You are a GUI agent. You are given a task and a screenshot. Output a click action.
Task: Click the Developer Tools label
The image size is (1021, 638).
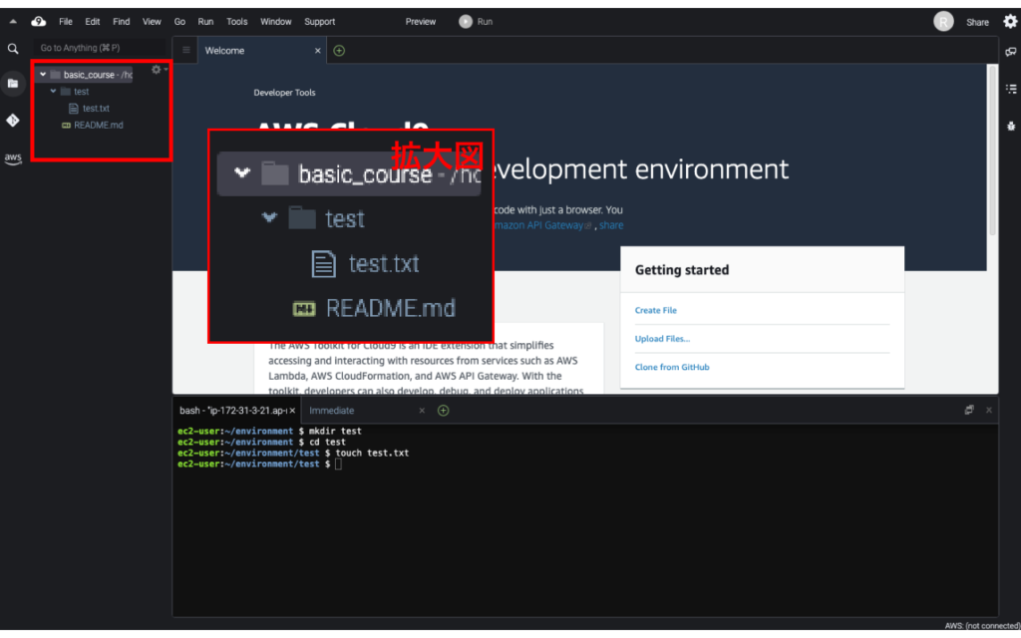[x=284, y=93]
